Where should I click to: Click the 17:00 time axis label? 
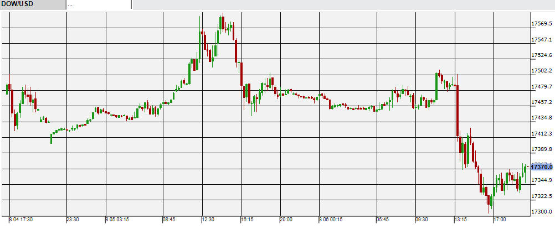click(501, 220)
